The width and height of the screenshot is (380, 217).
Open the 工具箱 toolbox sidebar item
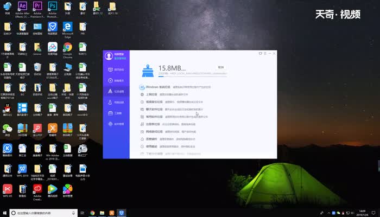[x=116, y=113]
